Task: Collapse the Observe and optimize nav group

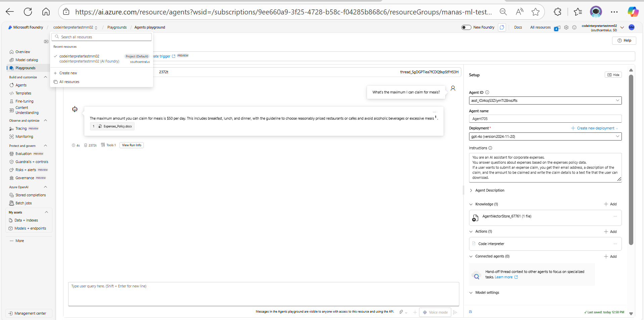Action: 45,120
